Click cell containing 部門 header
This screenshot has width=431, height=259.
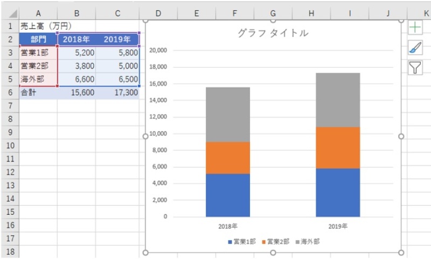coord(38,39)
